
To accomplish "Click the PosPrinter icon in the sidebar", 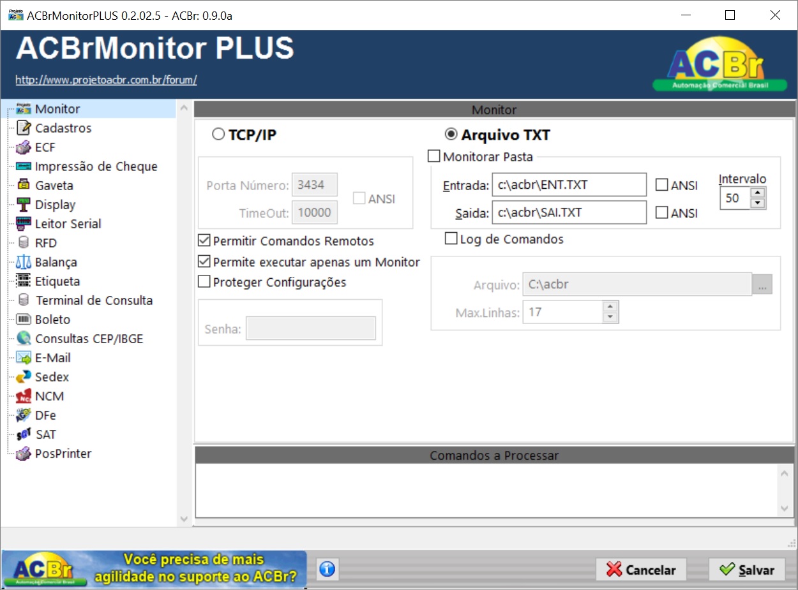I will coord(24,454).
